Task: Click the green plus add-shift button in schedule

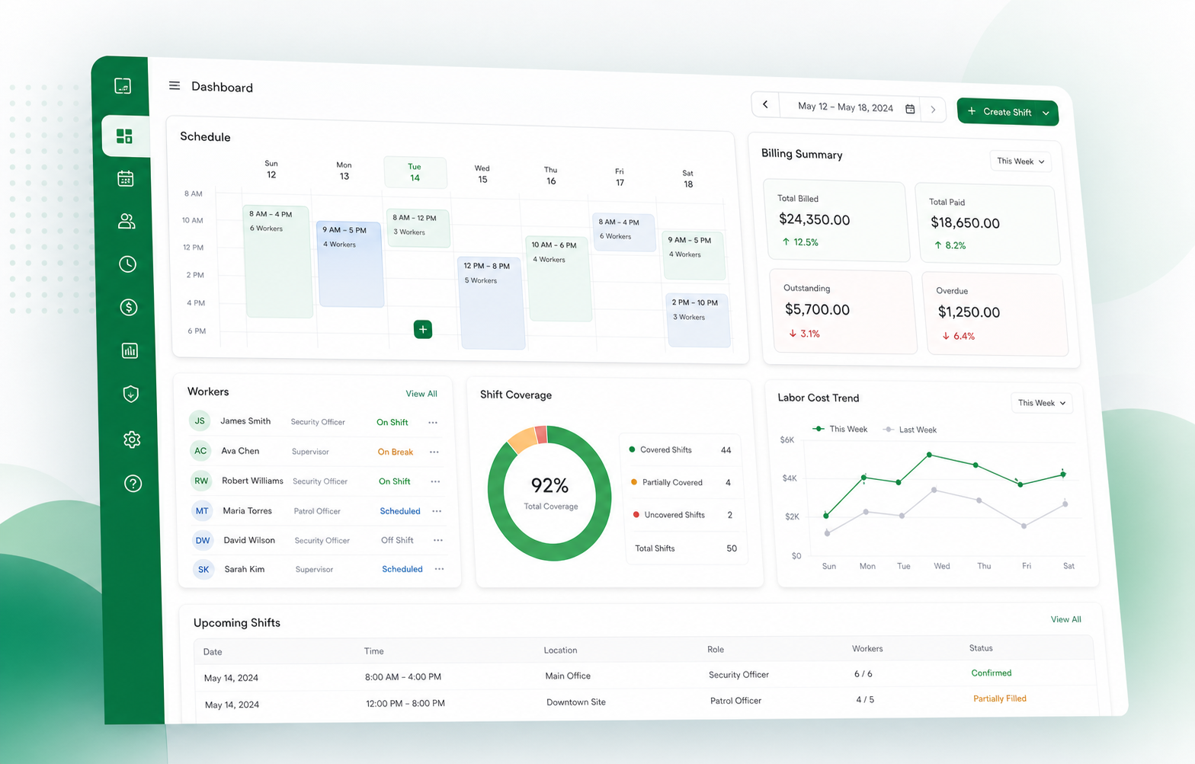Action: (x=423, y=329)
